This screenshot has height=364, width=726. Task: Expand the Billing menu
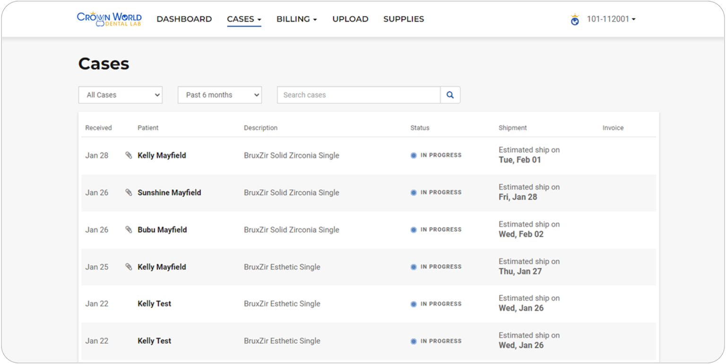296,19
